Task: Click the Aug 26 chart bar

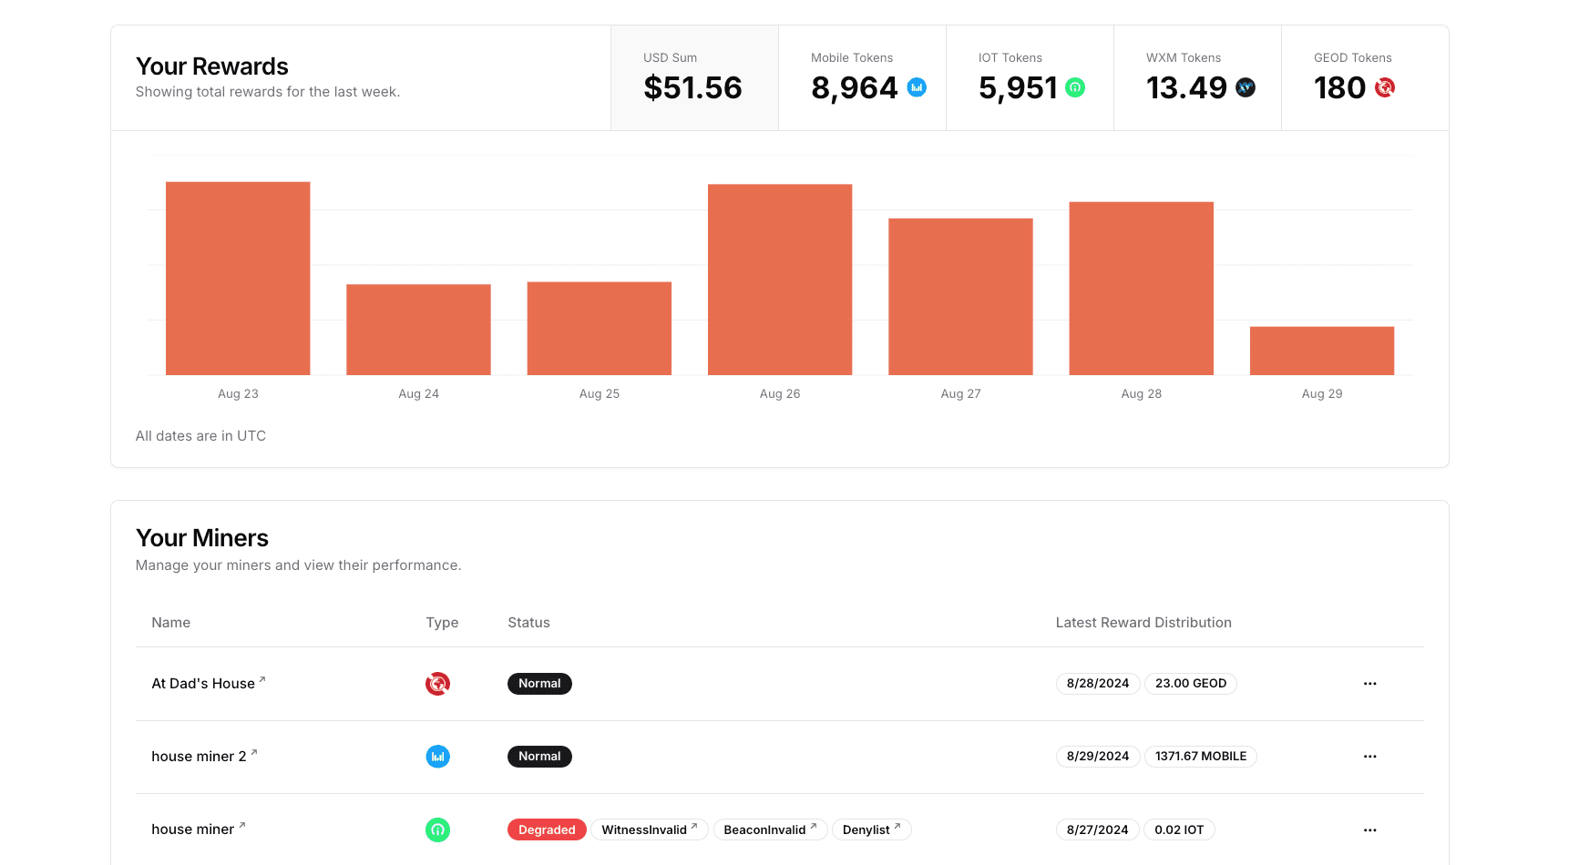Action: tap(780, 280)
